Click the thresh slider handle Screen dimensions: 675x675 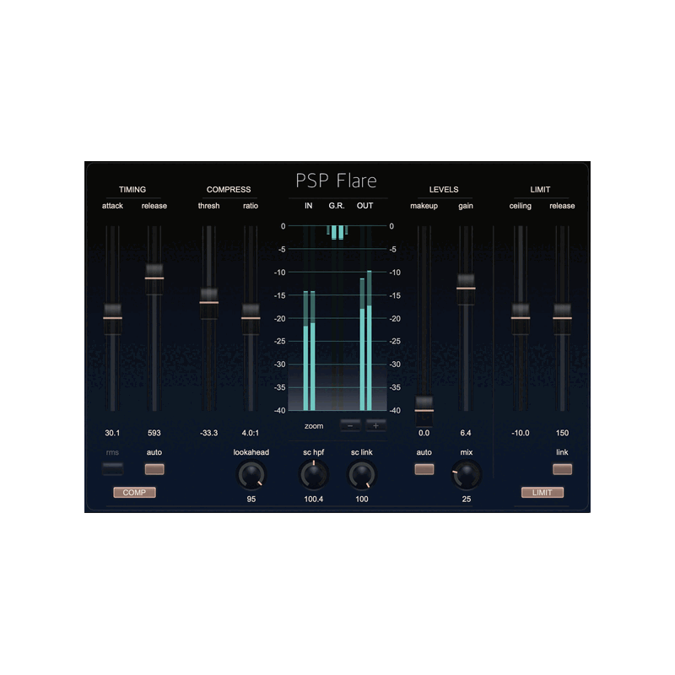coord(208,303)
